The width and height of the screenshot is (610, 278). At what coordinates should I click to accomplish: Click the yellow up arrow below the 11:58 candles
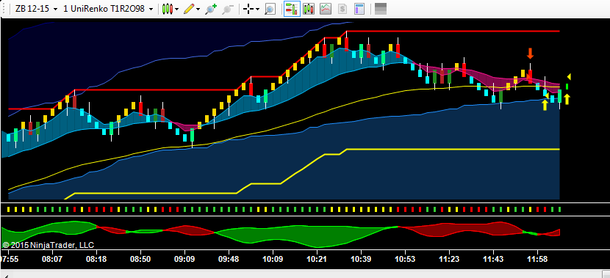pos(545,105)
